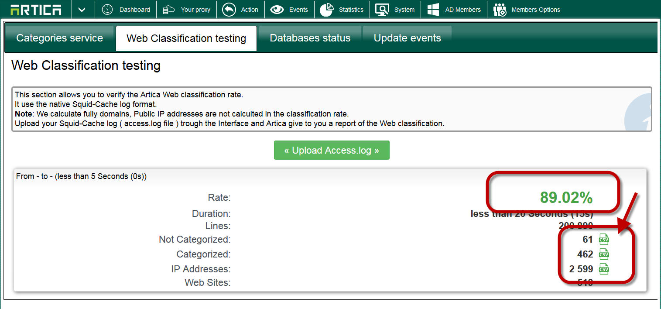Click the IP Addresses: label
This screenshot has height=309, width=661.
(x=201, y=269)
